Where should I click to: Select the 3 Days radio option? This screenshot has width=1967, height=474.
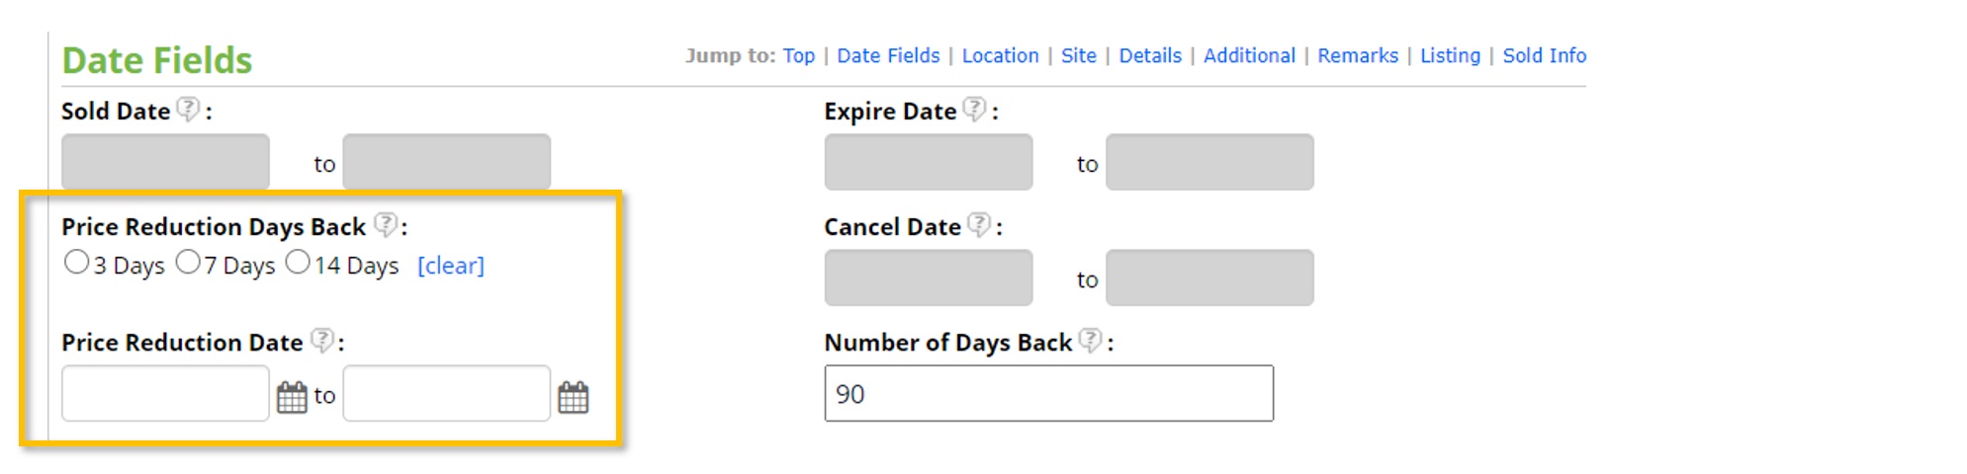tap(76, 263)
